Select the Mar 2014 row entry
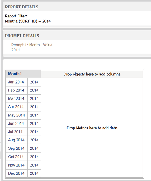The width and height of the screenshot is (151, 181). click(x=16, y=99)
